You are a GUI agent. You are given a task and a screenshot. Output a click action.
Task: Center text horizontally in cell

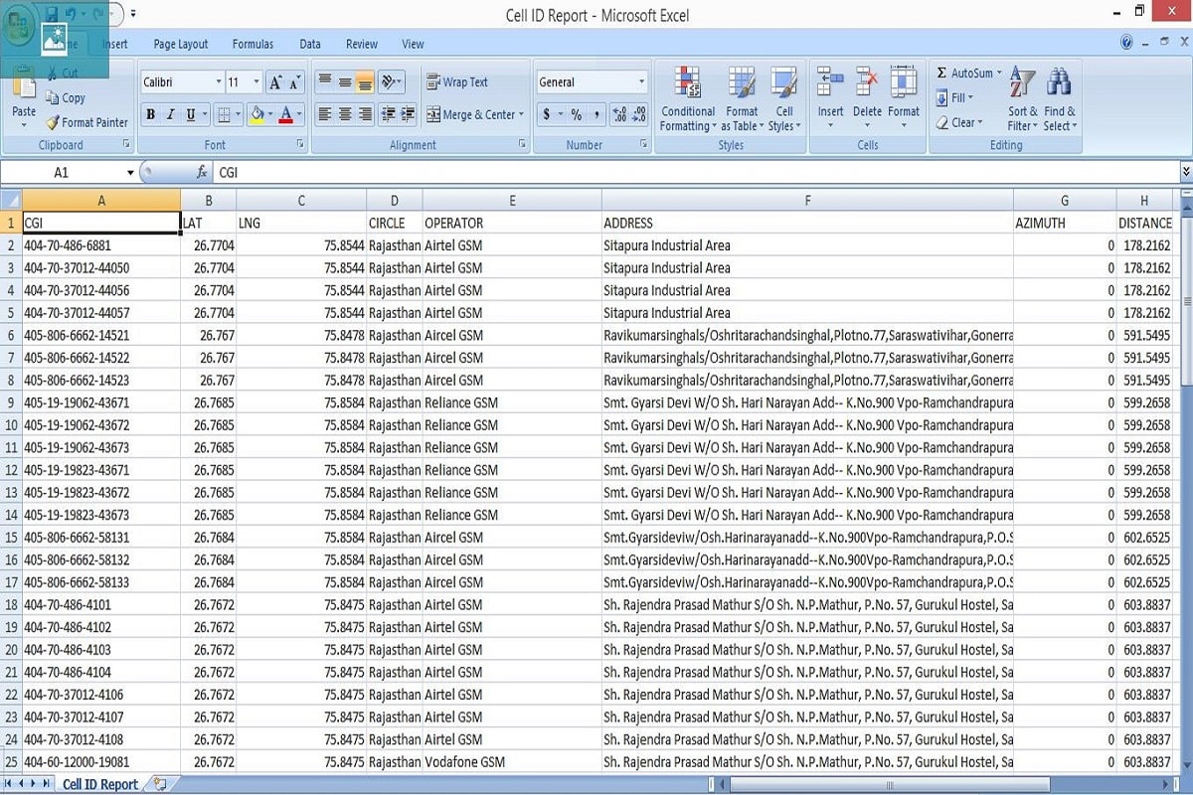[345, 114]
